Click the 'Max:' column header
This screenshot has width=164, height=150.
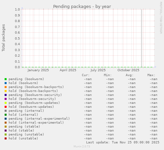coord(151,75)
